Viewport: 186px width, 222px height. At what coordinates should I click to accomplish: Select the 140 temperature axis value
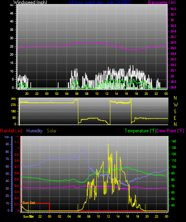[x=174, y=141]
